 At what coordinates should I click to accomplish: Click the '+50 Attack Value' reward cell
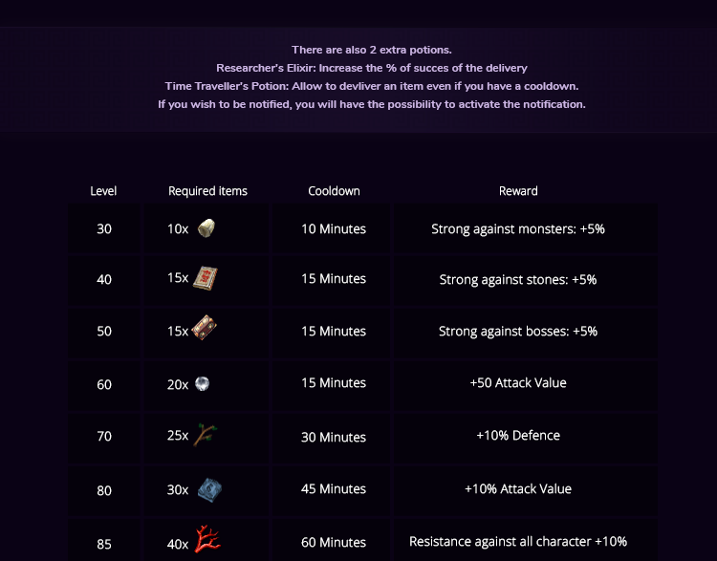coord(518,383)
